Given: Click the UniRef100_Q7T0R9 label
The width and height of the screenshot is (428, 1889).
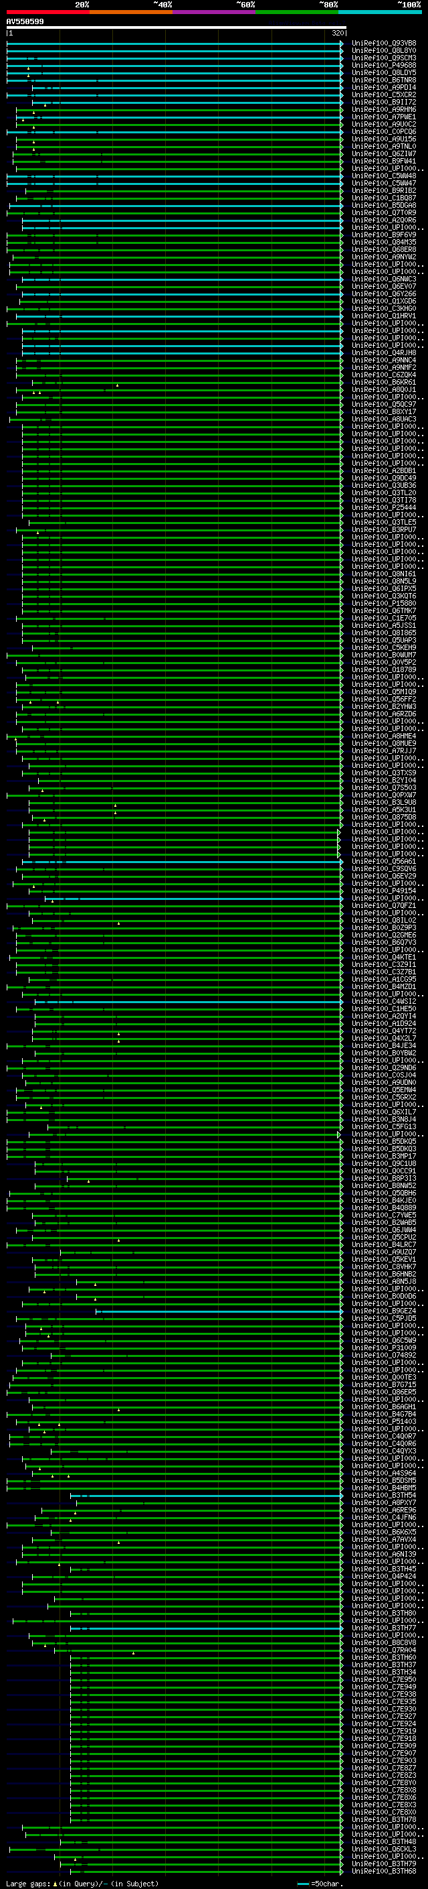Looking at the screenshot, I should [x=384, y=212].
